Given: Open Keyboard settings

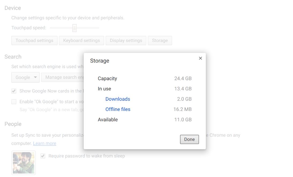Looking at the screenshot, I should tap(81, 41).
